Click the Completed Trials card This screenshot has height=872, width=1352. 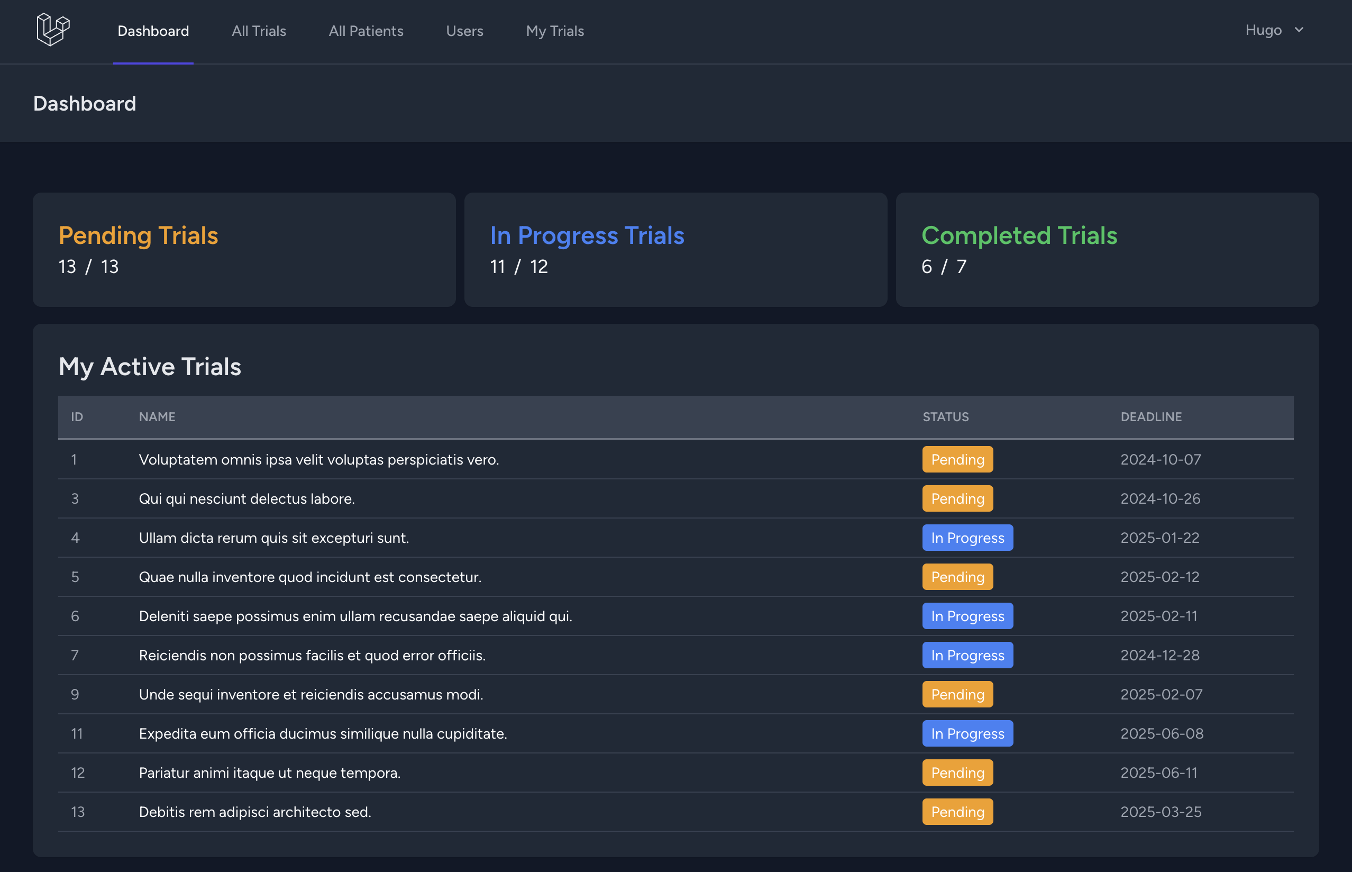(1107, 250)
